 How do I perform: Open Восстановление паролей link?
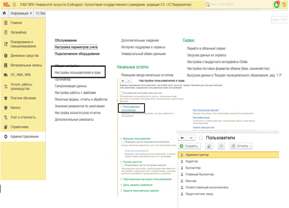pyautogui.click(x=205, y=110)
